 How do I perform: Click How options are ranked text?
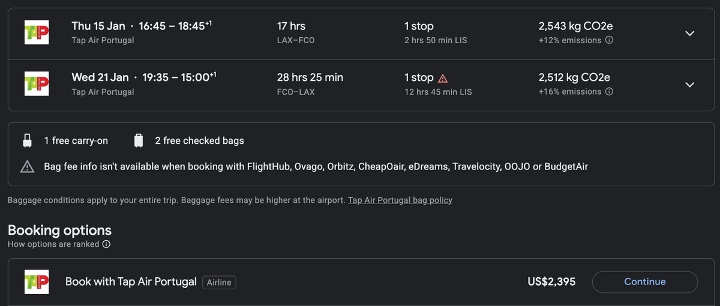pyautogui.click(x=53, y=244)
